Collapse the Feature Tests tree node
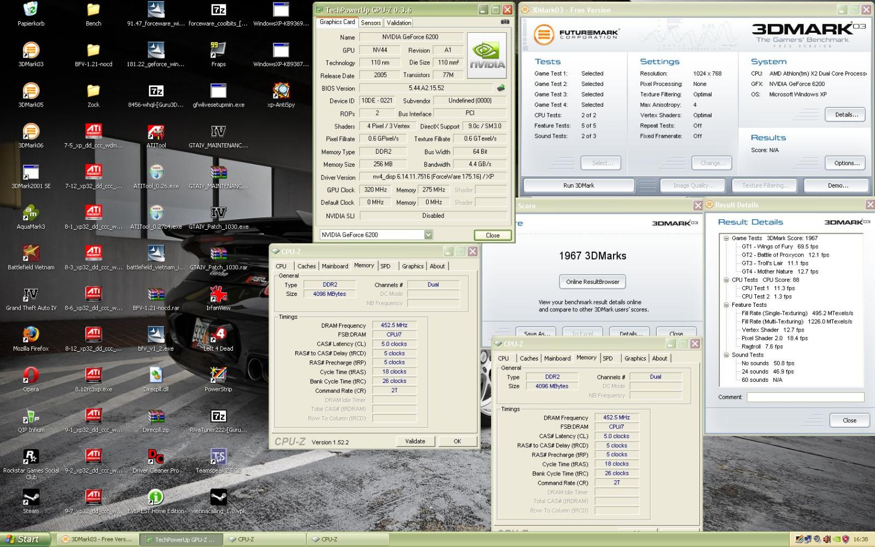The width and height of the screenshot is (875, 547). point(726,305)
